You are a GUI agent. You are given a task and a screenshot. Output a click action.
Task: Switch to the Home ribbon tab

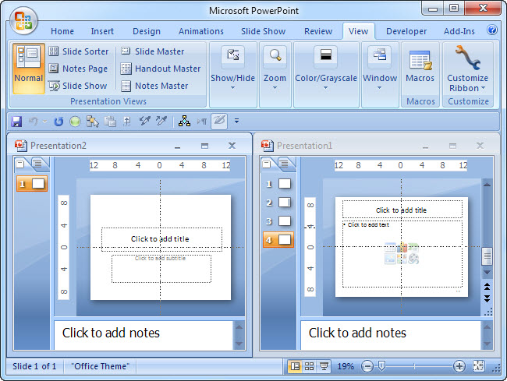click(x=62, y=31)
